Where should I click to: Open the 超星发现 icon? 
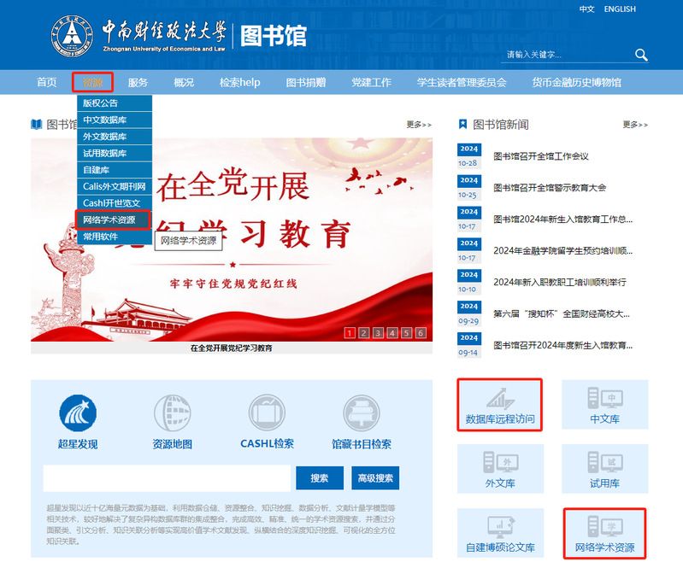tap(78, 414)
